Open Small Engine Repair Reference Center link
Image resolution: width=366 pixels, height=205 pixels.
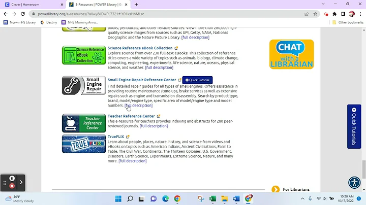click(142, 80)
